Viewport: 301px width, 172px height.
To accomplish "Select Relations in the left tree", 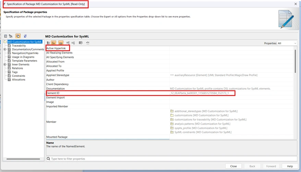I will tap(17, 68).
